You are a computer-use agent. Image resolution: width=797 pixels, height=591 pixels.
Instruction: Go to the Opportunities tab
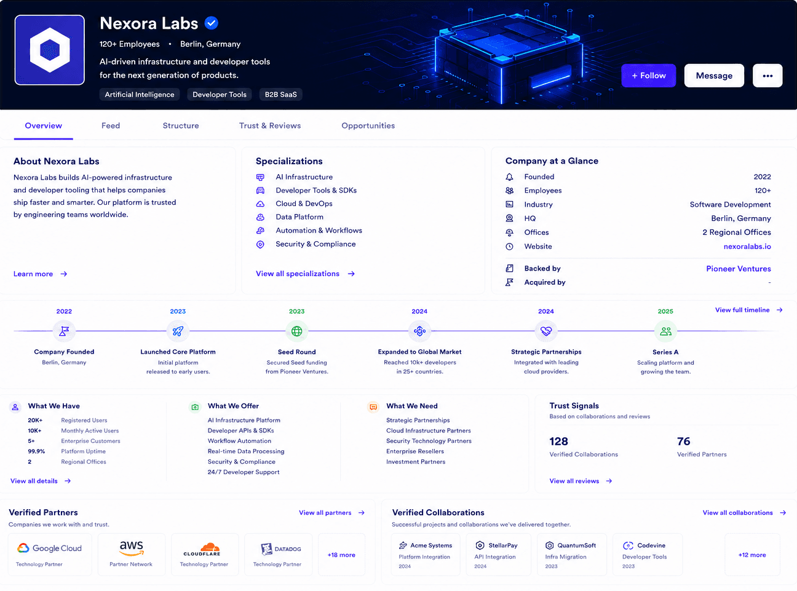368,125
